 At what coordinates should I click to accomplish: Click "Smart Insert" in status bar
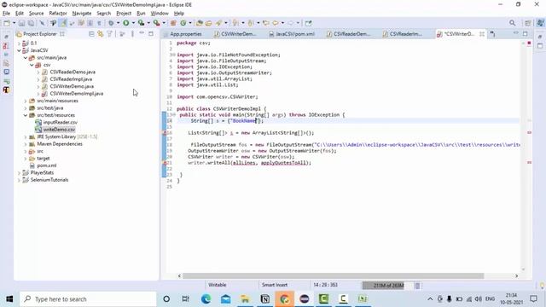click(275, 285)
